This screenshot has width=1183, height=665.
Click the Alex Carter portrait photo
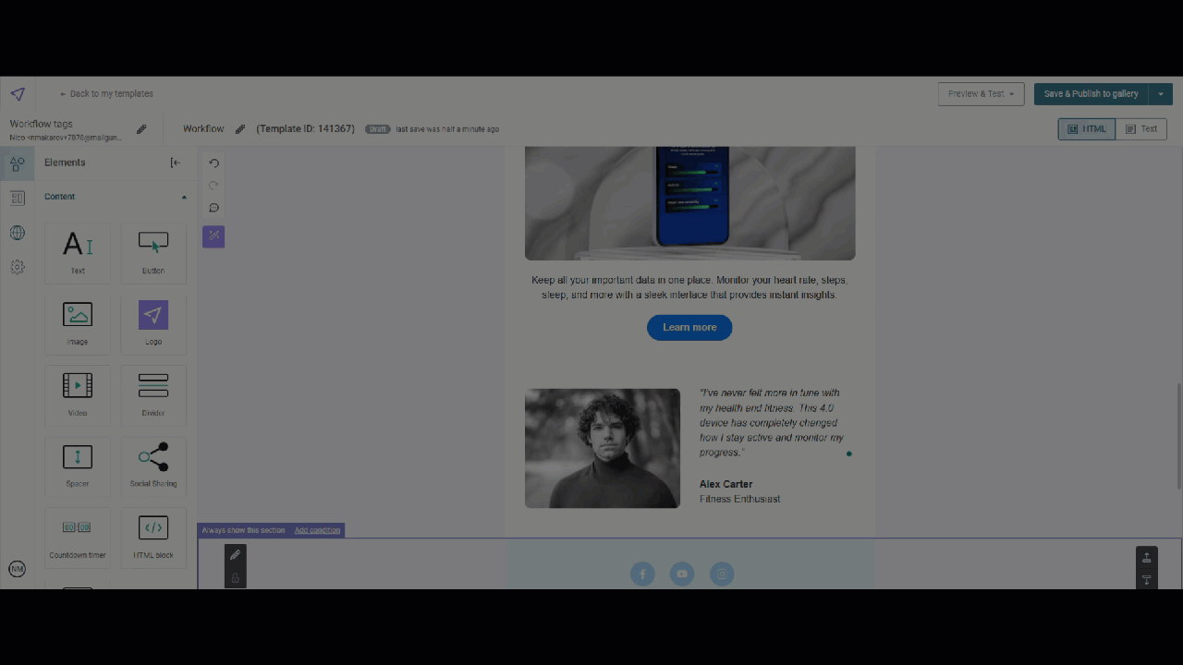tap(603, 448)
